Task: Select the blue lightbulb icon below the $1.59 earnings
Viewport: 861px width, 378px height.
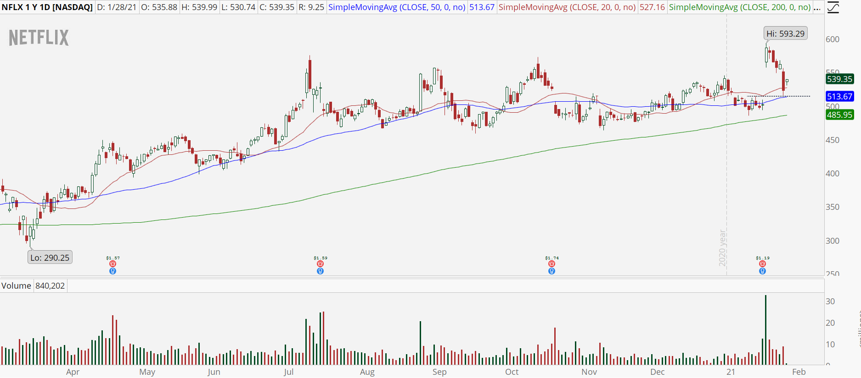Action: pos(321,271)
